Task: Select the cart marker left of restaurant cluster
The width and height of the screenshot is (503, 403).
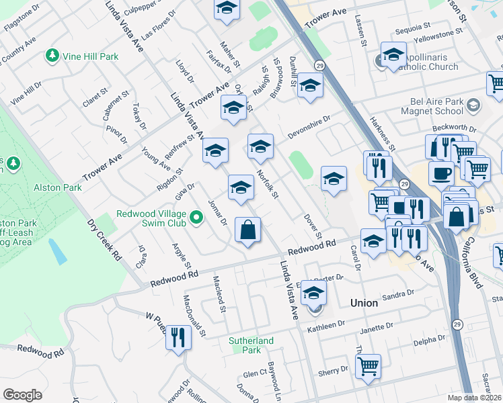Action: coord(379,204)
